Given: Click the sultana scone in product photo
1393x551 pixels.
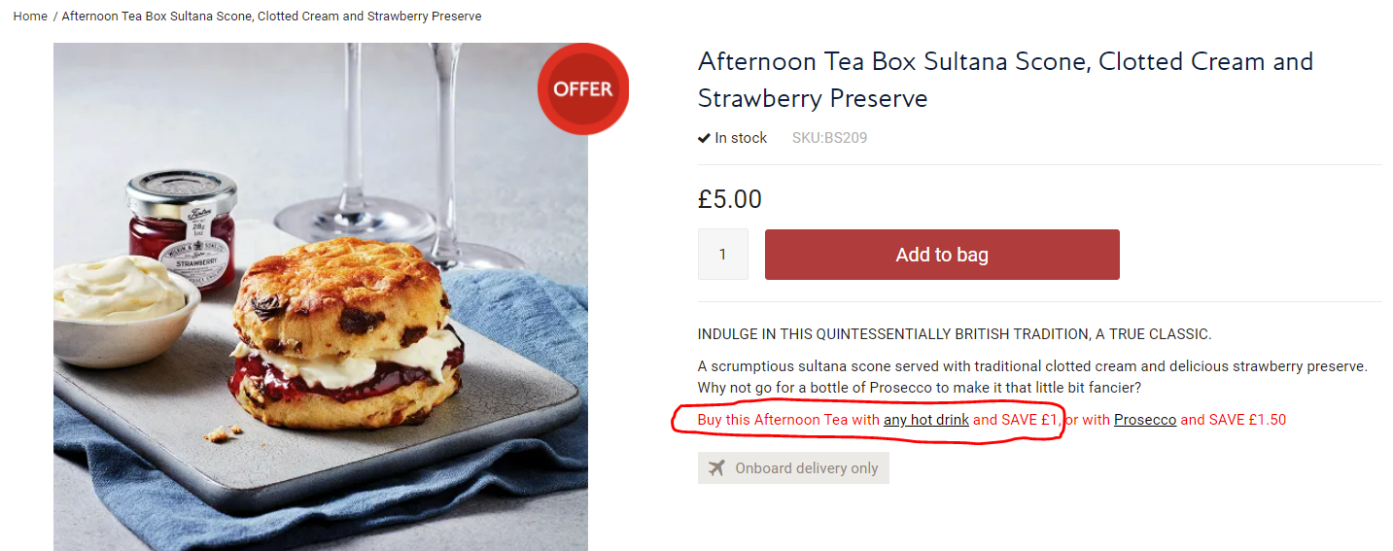Looking at the screenshot, I should click(345, 340).
